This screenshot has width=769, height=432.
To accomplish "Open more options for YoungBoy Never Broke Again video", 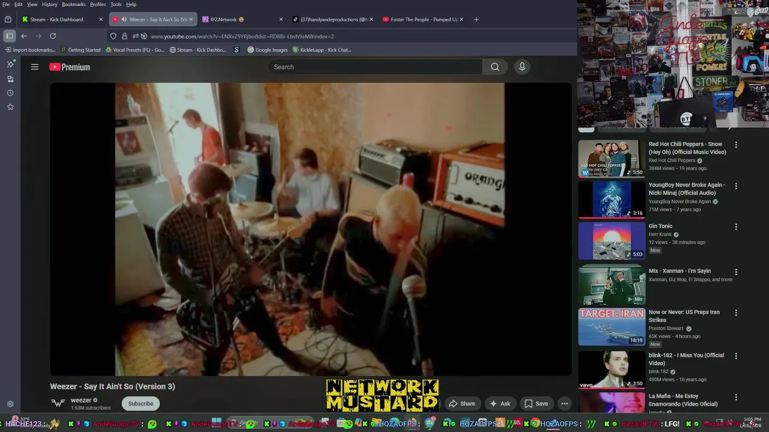I will coord(736,186).
